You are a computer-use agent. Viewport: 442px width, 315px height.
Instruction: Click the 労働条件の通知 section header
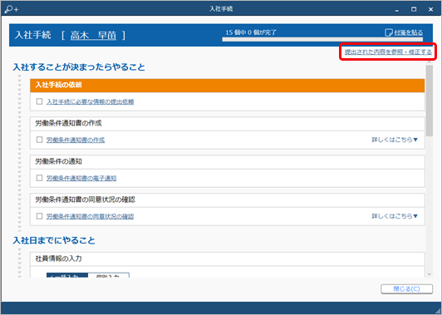[227, 162]
